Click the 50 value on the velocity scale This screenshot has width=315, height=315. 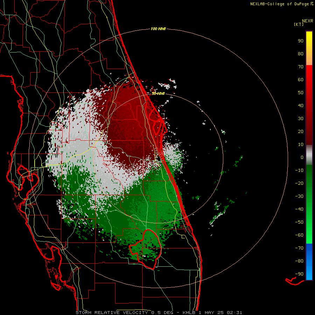coord(301,93)
